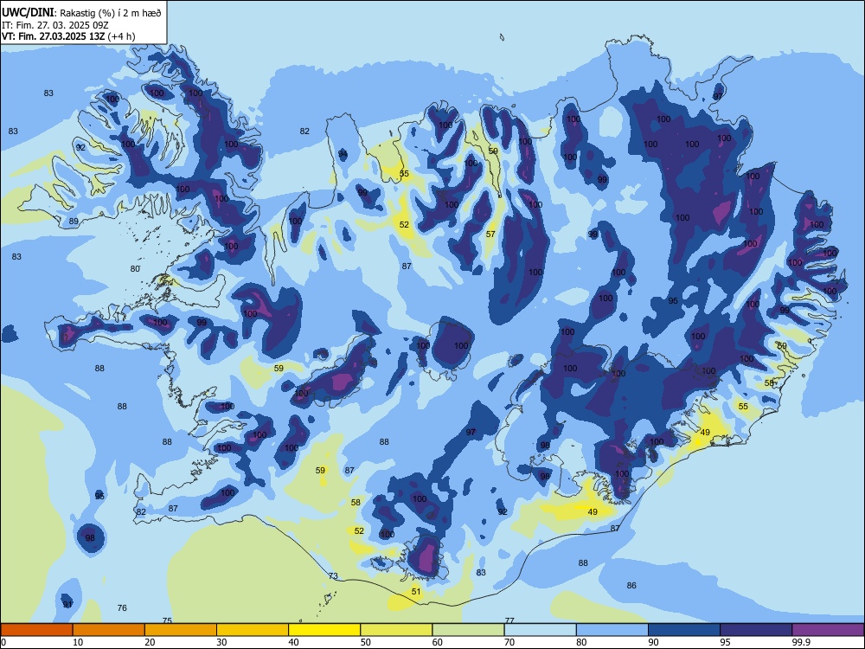
Task: Click the legend tick label '10'
Action: point(78,642)
